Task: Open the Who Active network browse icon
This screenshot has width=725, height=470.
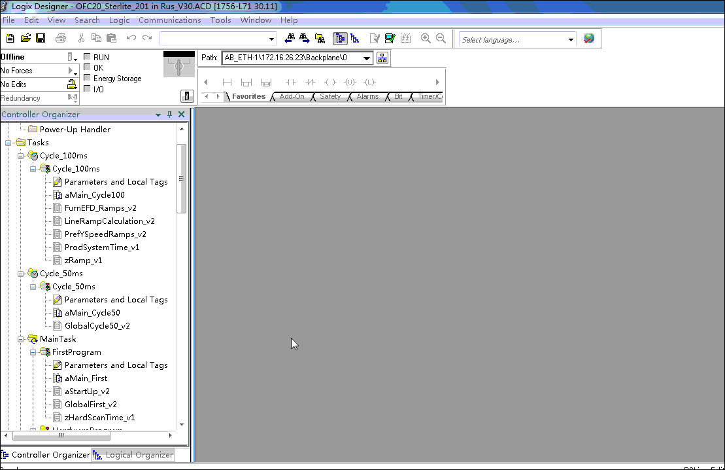Action: (x=382, y=58)
